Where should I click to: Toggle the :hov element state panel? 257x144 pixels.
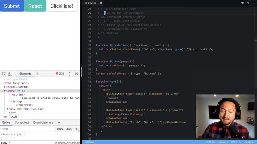pos(60,129)
